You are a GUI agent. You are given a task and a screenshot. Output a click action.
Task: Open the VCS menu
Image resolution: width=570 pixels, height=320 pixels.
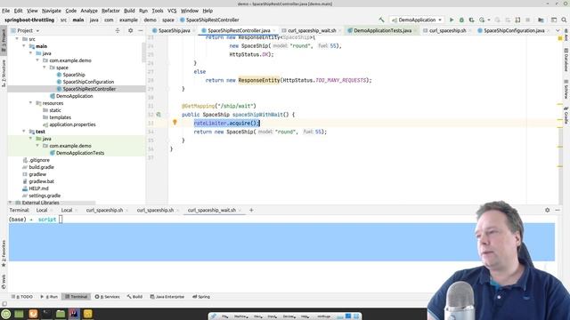(x=172, y=11)
